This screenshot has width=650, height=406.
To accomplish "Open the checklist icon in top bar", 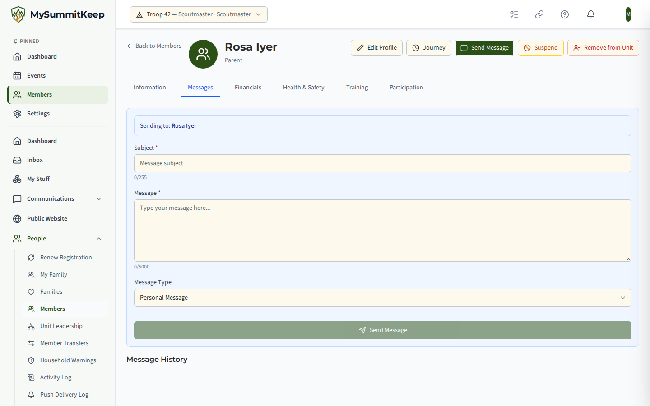I will (514, 14).
